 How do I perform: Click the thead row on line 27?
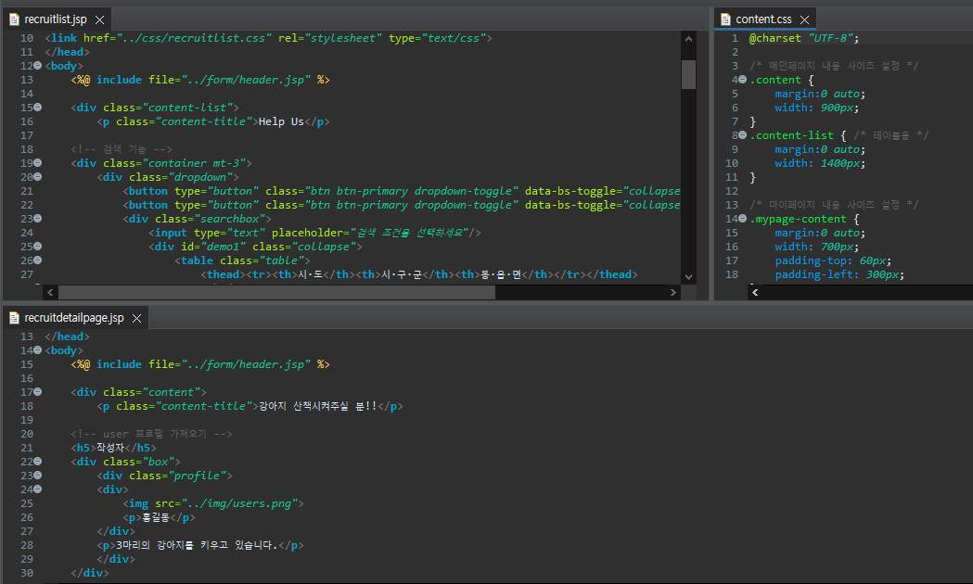[419, 274]
